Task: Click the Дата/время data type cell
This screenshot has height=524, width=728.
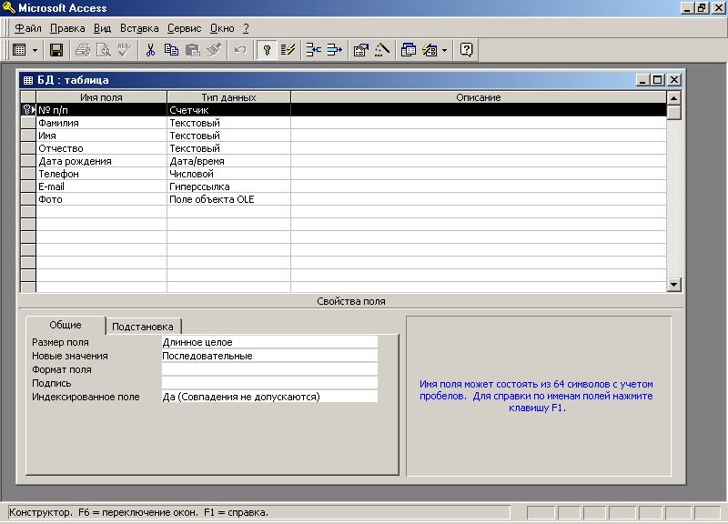Action: click(228, 161)
